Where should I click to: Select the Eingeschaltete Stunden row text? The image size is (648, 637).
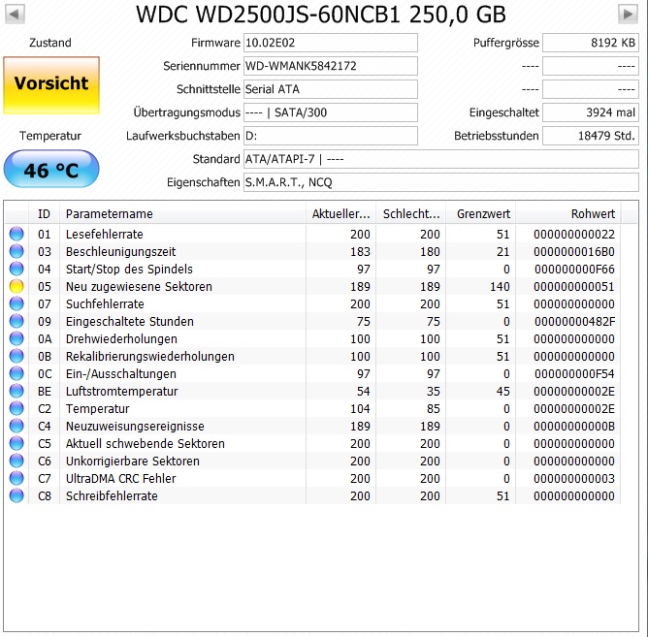pyautogui.click(x=130, y=321)
